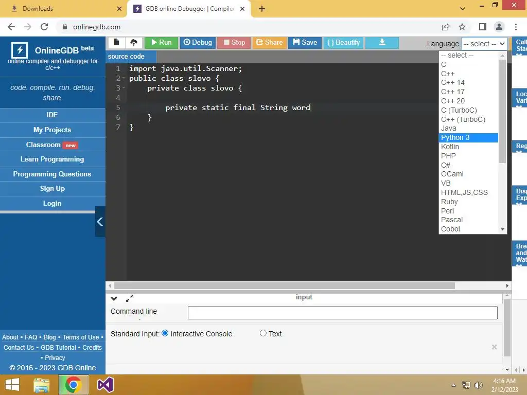Collapse the input panel with the chevron
Viewport: 527px width, 395px height.
114,298
